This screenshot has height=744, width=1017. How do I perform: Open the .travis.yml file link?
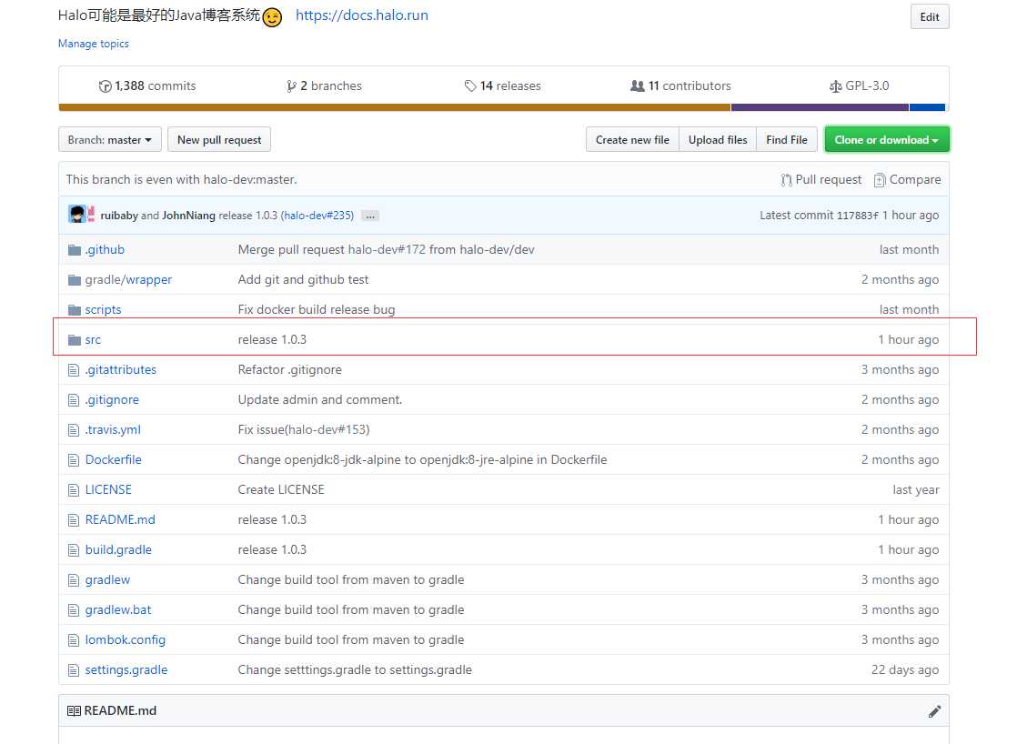point(113,430)
